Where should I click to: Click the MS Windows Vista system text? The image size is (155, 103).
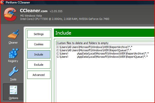point(31,16)
